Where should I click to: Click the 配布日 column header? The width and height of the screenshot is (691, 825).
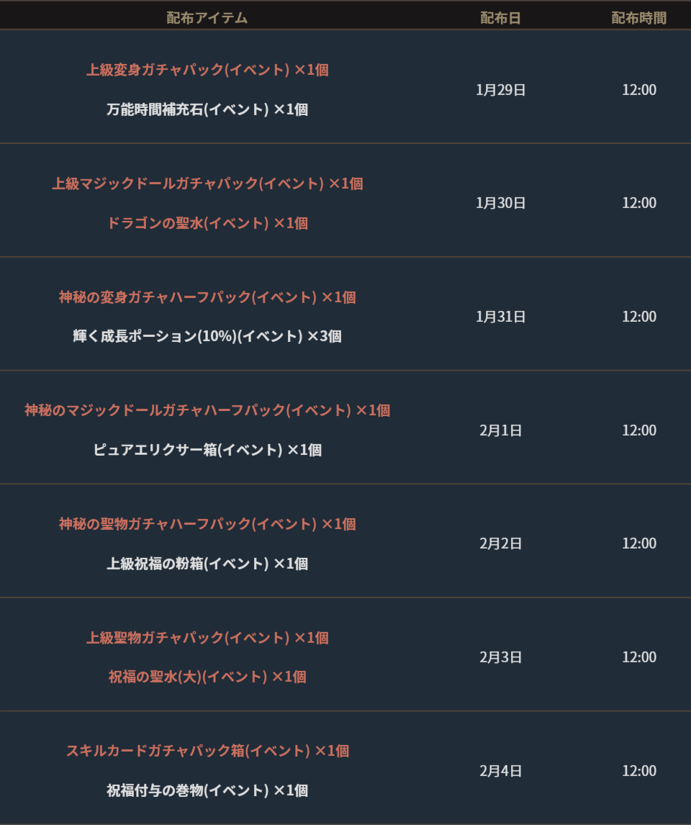coord(500,18)
